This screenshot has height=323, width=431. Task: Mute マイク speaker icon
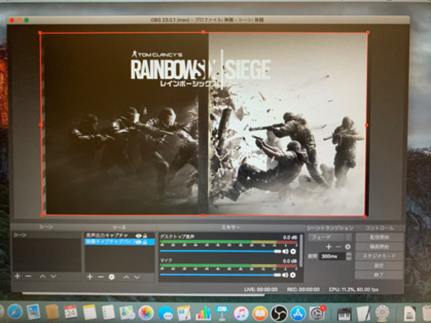[x=285, y=275]
